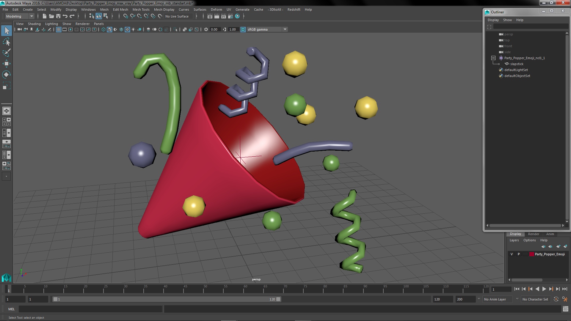Image resolution: width=571 pixels, height=321 pixels.
Task: Collapse Party_Popper_Emoji_ncl1_1 in Outliner
Action: (493, 58)
